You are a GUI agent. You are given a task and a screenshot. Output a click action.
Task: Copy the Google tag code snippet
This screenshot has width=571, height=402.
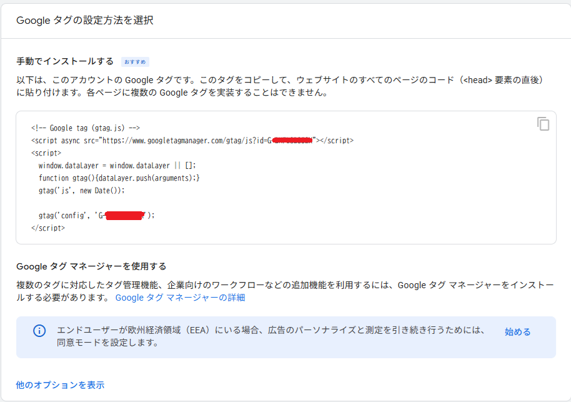click(543, 124)
